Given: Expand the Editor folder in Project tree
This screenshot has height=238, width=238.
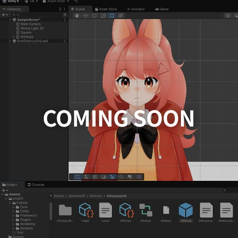Looking at the screenshot, I should 13,211.
